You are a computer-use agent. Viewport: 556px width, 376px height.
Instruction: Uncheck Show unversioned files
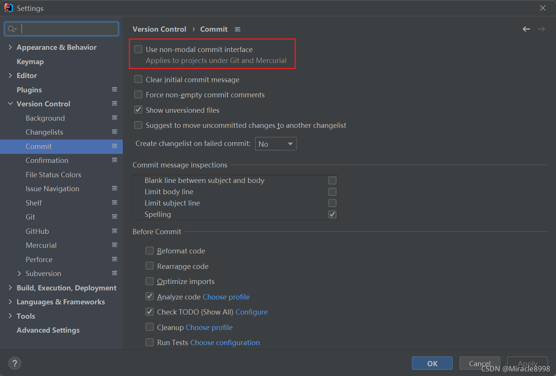click(x=138, y=109)
